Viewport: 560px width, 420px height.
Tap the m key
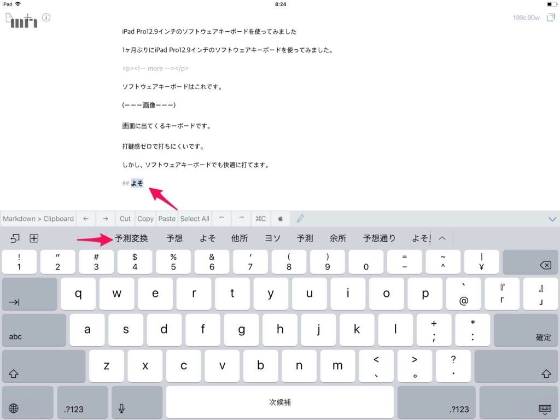click(x=337, y=366)
